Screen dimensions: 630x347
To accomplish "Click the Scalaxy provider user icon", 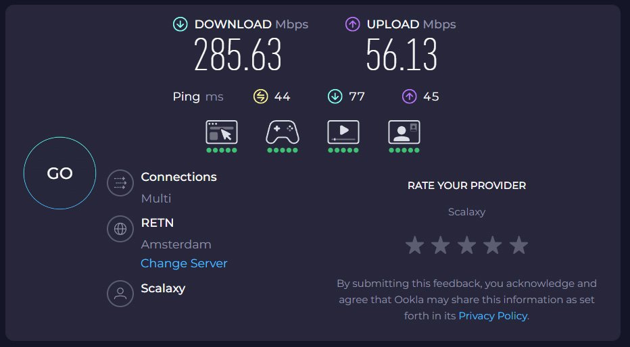I will (x=120, y=293).
